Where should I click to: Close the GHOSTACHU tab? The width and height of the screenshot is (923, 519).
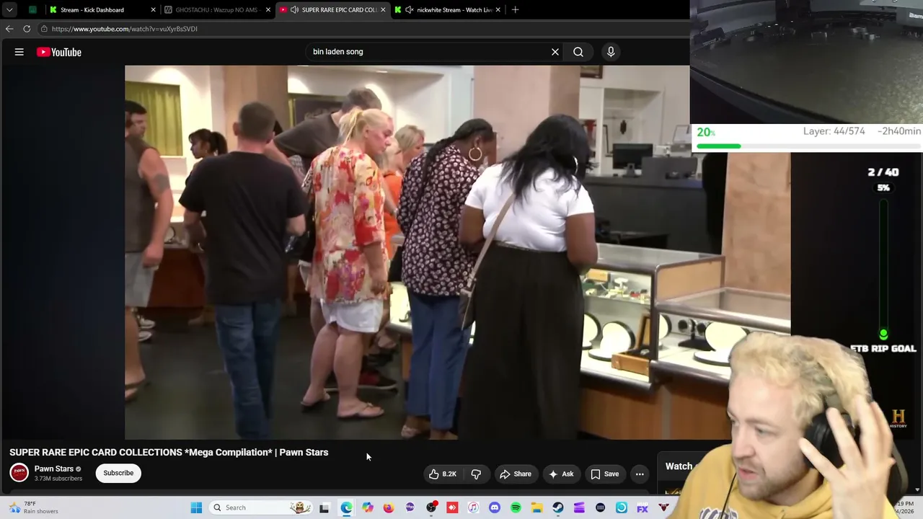(x=268, y=10)
